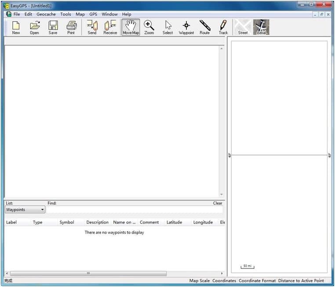Choose the Route drawing tool
The width and height of the screenshot is (335, 287).
pos(205,27)
